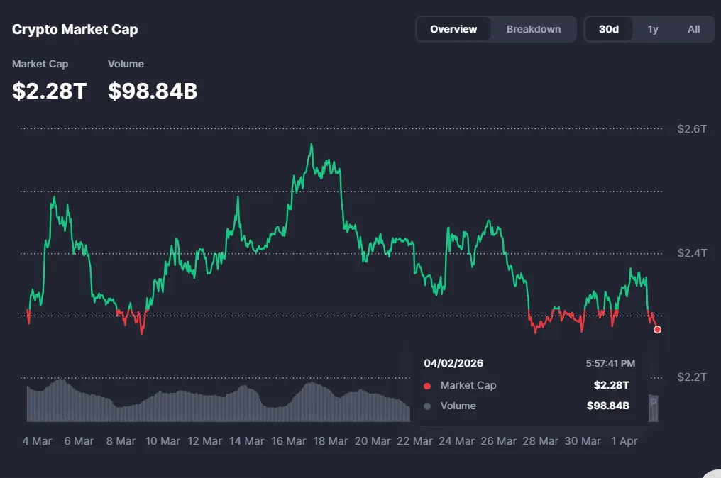Click the gray Volume legend dot
Image resolution: width=721 pixels, height=478 pixels.
[x=427, y=406]
